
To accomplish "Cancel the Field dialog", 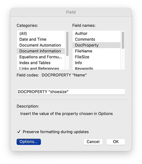I will tap(93, 142).
